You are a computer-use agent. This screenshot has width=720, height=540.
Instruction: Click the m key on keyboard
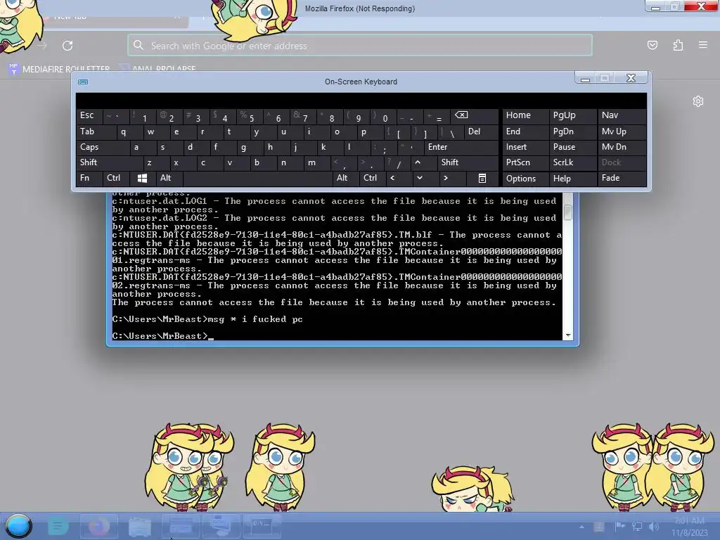click(317, 162)
